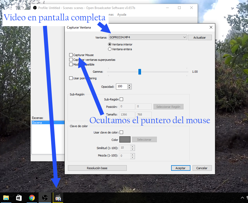Tick the Sub-Región checkbox
This screenshot has height=203, width=248.
[x=121, y=99]
